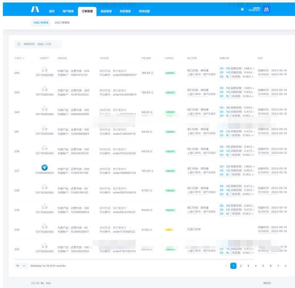The width and height of the screenshot is (295, 288).
Task: Click the user avatar in order 244 row
Action: pyautogui.click(x=45, y=69)
